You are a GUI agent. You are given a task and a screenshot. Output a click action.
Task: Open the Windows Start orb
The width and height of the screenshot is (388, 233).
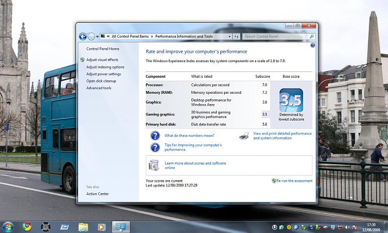coord(8,227)
